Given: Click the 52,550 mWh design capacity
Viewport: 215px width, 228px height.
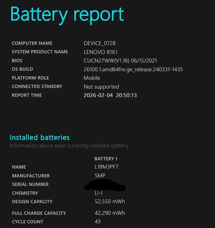Looking at the screenshot, I should [110, 202].
